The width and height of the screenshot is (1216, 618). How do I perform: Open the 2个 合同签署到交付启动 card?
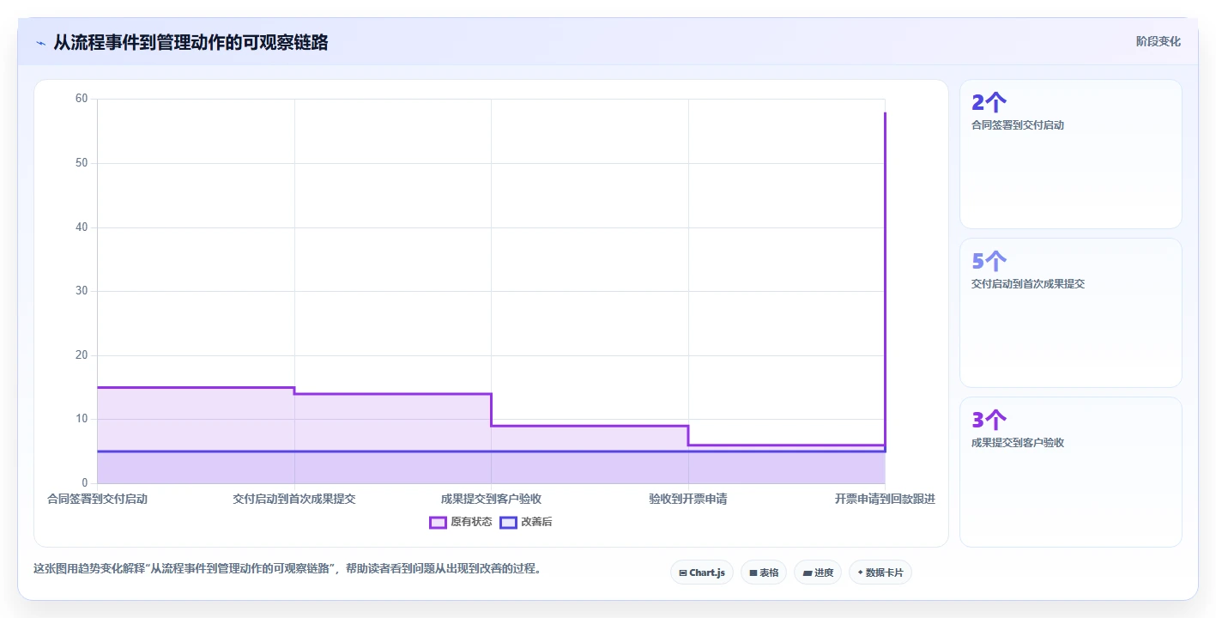pyautogui.click(x=1071, y=154)
